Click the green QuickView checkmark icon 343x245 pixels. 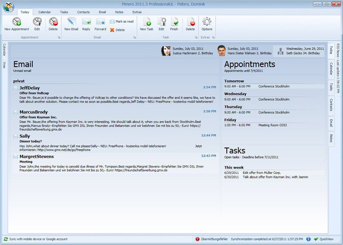click(x=316, y=239)
